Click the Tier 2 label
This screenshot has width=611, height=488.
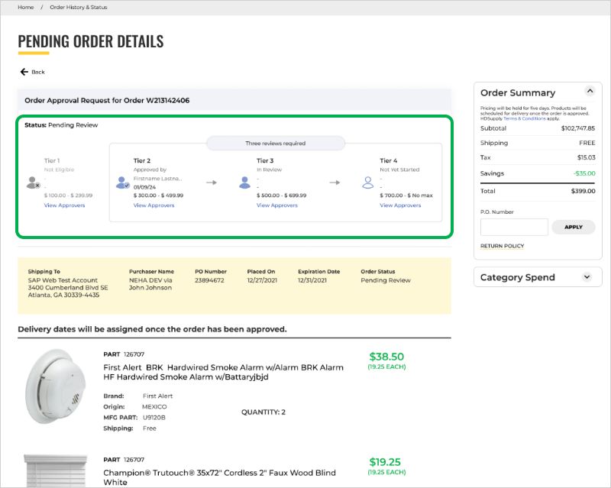142,160
